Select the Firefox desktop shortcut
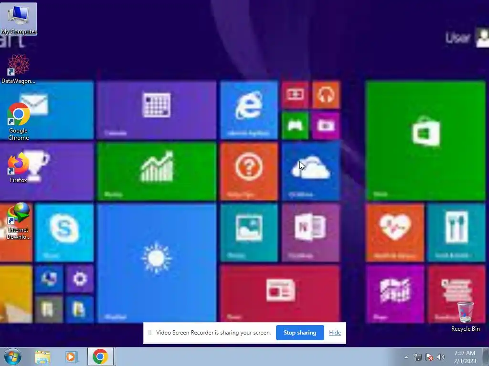Viewport: 489px width, 366px height. tap(19, 168)
